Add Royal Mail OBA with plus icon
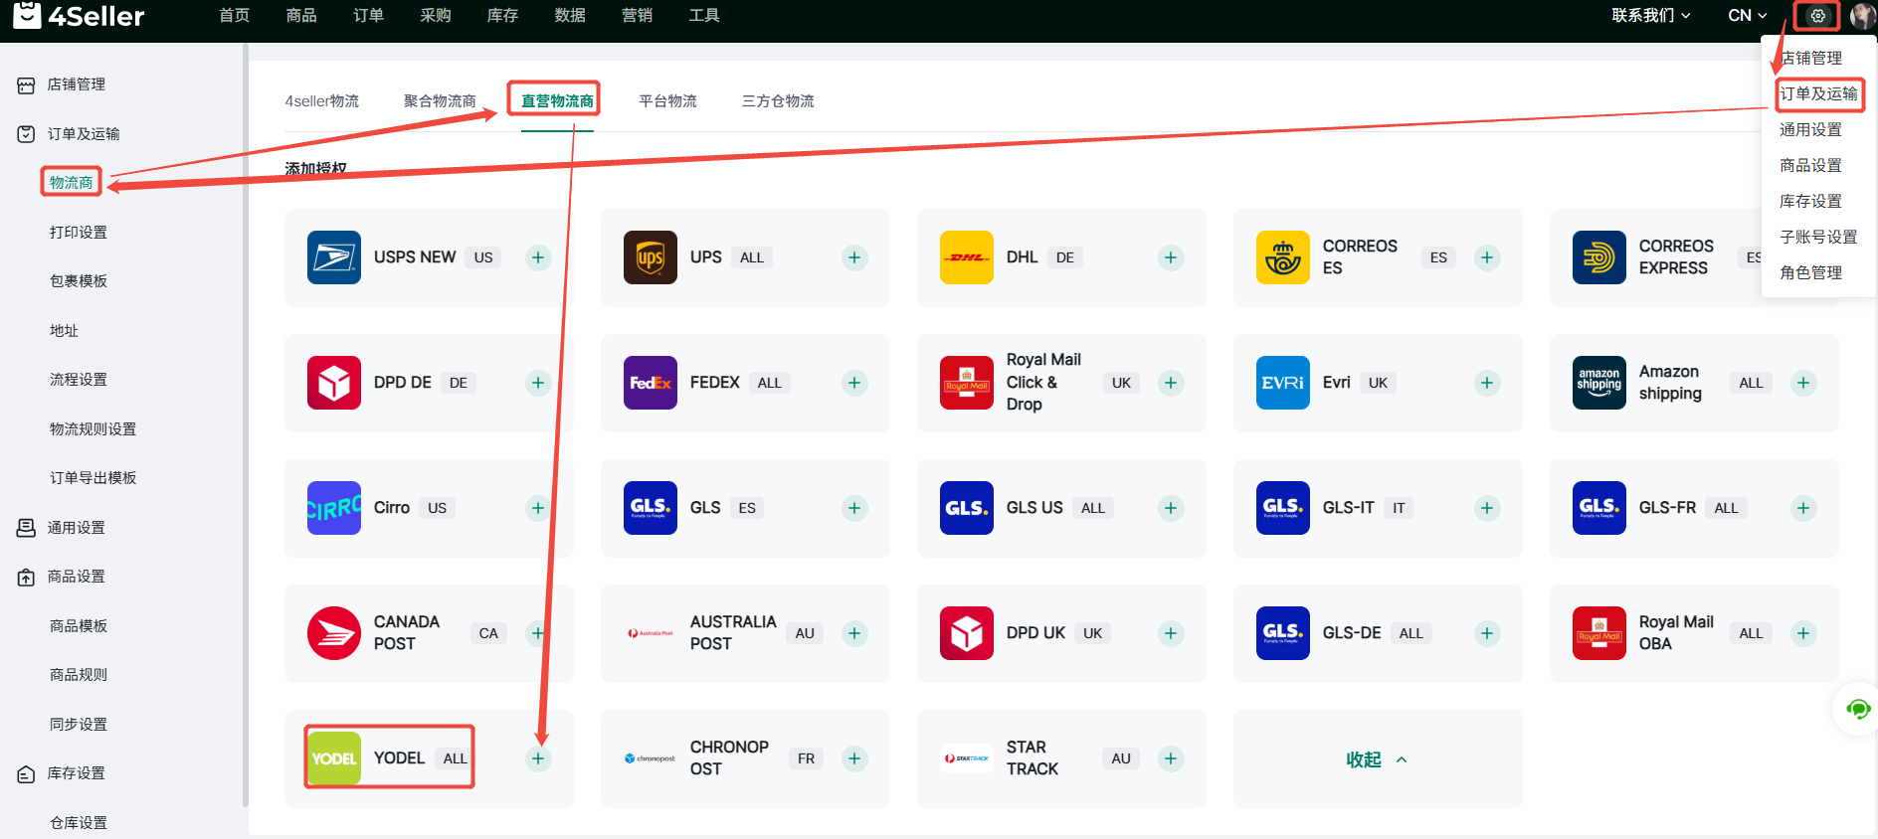 [x=1803, y=633]
